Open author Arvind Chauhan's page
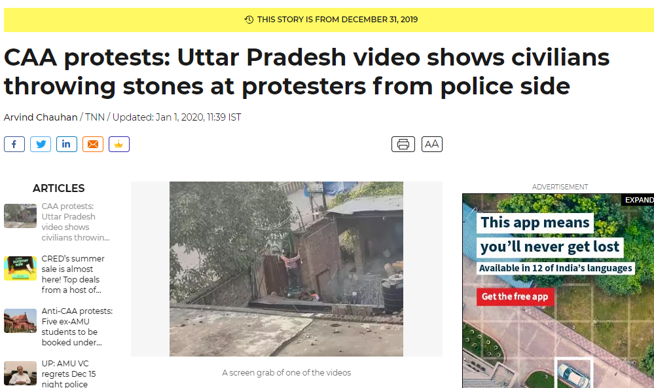The image size is (654, 388). pos(41,117)
